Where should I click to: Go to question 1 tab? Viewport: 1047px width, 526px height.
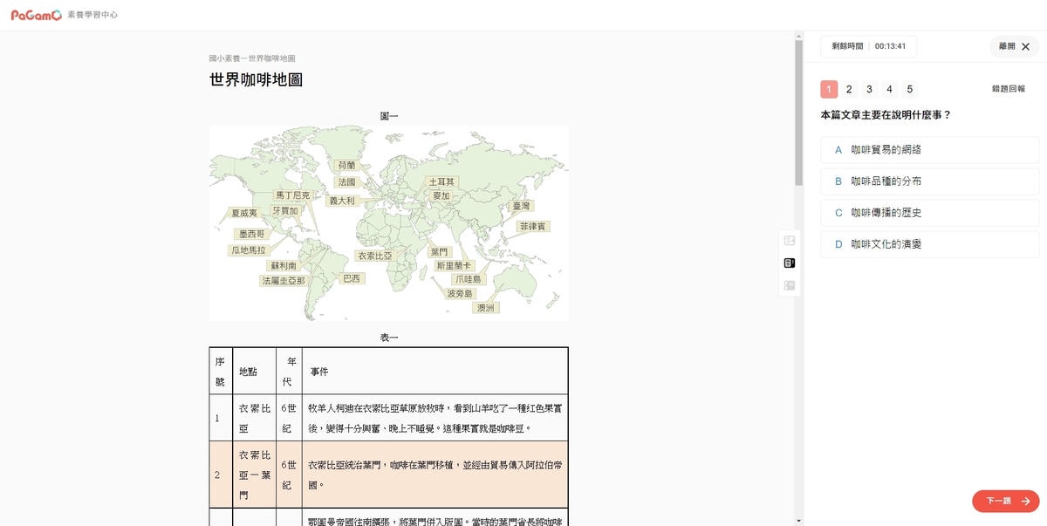pyautogui.click(x=829, y=89)
